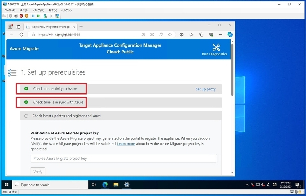Viewport: 306px width, 196px height.
Task: Click the Type here to search box
Action: click(50, 185)
